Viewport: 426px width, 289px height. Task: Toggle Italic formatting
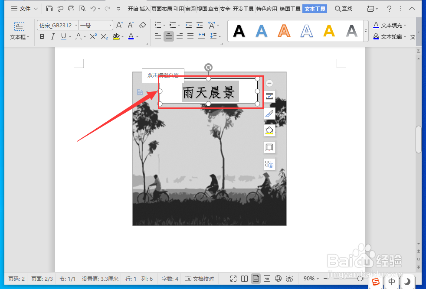(x=52, y=36)
